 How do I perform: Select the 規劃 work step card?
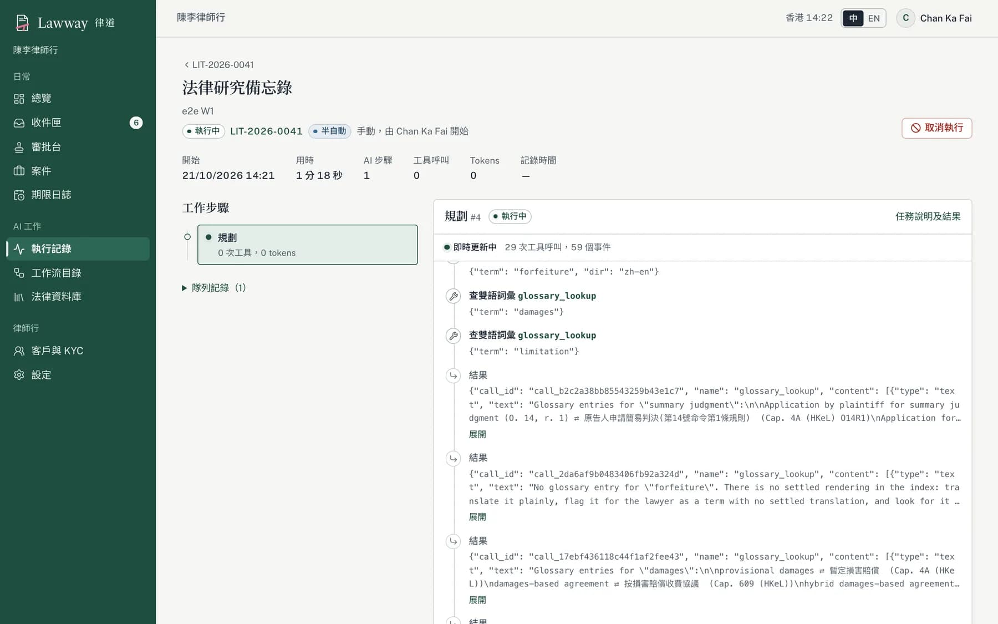[308, 245]
